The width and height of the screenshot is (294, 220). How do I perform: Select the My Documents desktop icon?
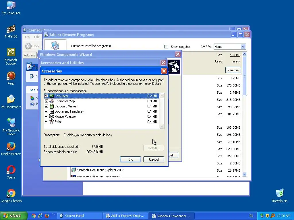click(11, 102)
